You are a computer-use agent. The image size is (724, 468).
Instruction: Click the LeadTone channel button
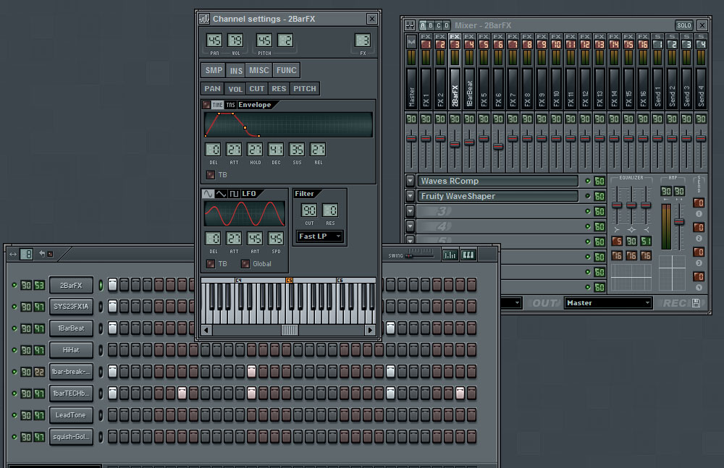click(71, 415)
